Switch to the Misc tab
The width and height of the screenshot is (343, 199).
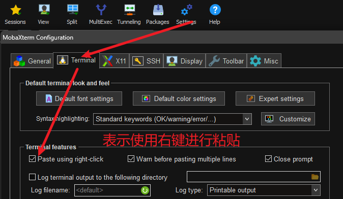(264, 61)
